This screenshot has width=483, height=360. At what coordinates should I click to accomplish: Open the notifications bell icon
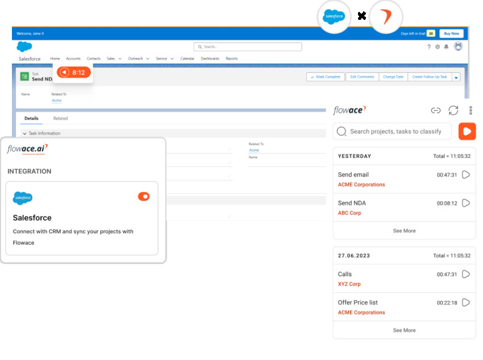tap(446, 47)
